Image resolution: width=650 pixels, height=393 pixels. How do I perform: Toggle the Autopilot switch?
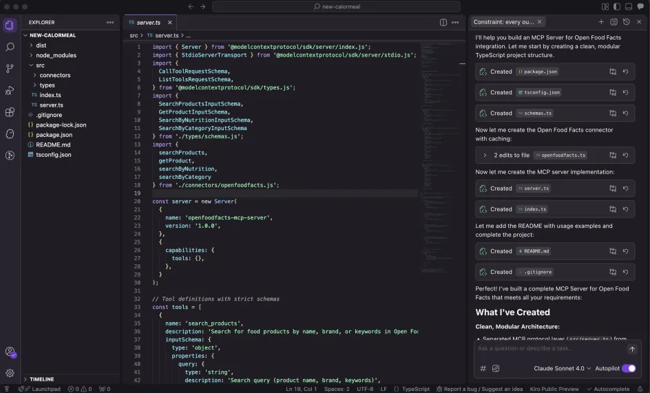[x=629, y=368]
